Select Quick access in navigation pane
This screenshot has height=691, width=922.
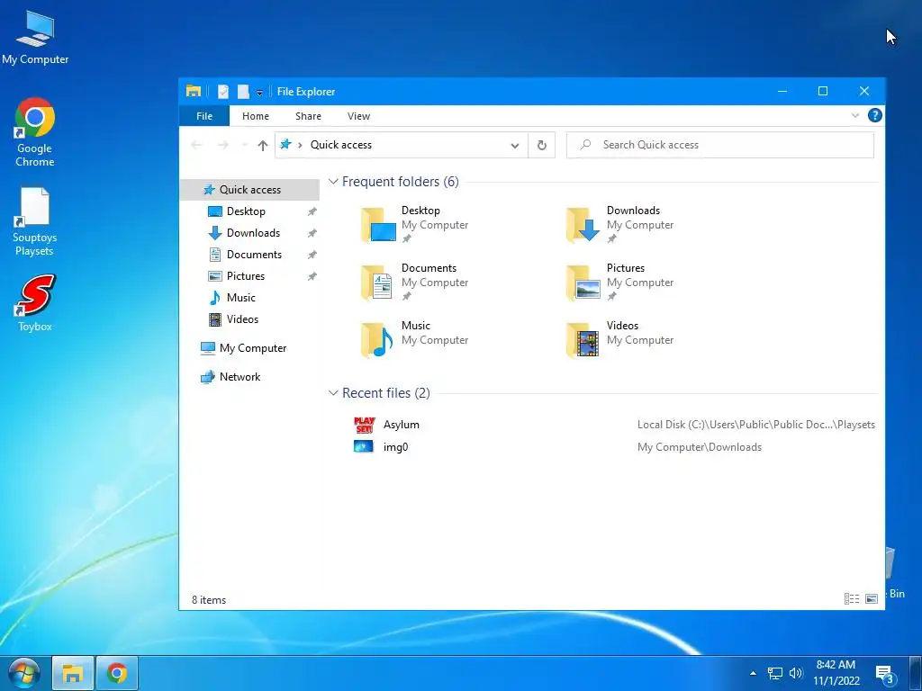tap(250, 190)
